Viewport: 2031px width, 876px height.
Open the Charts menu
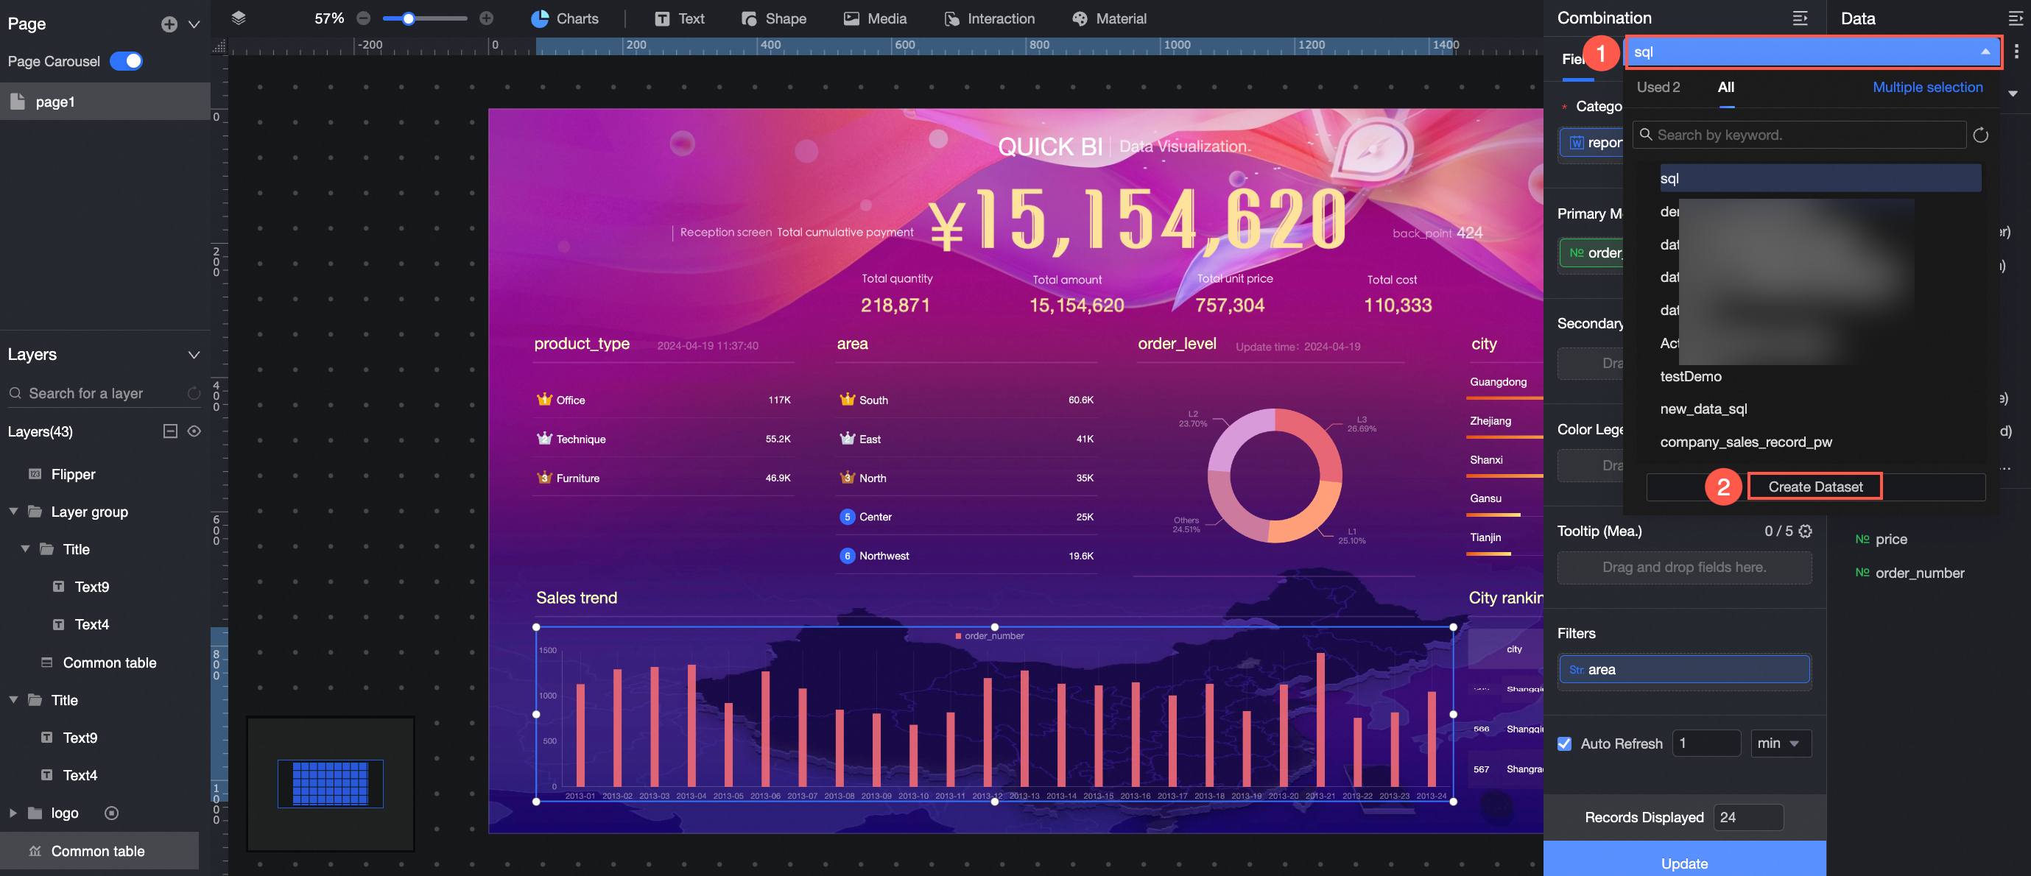coord(566,18)
